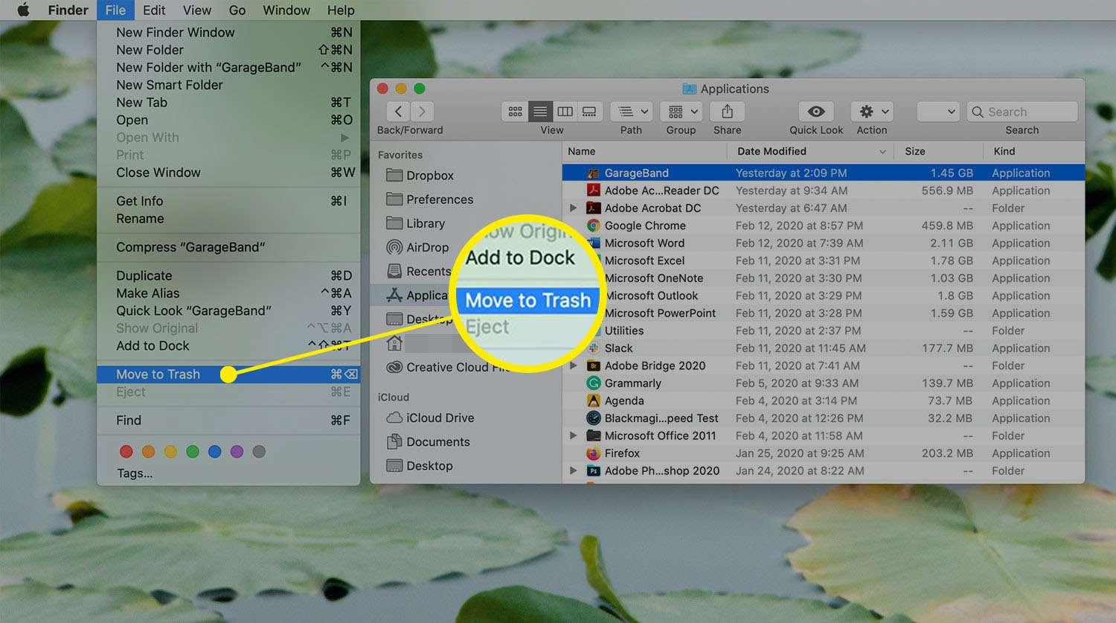Select the Google Chrome app icon

click(x=594, y=226)
